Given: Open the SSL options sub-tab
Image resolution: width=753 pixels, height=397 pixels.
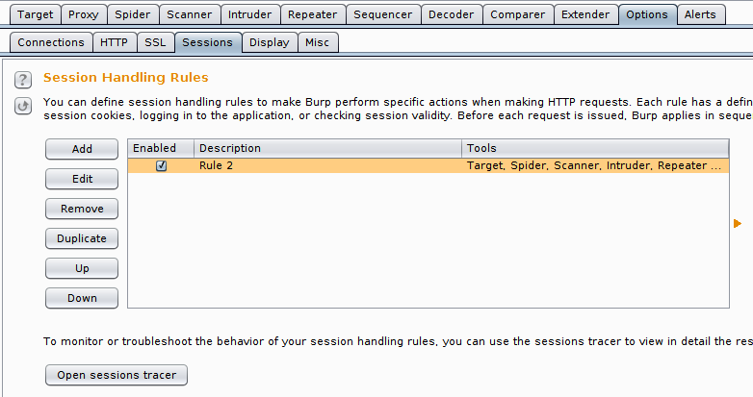Looking at the screenshot, I should 155,42.
